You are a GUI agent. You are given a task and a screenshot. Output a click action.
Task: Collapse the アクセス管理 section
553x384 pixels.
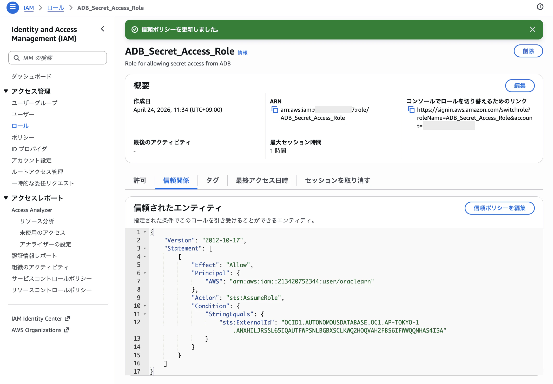6,91
